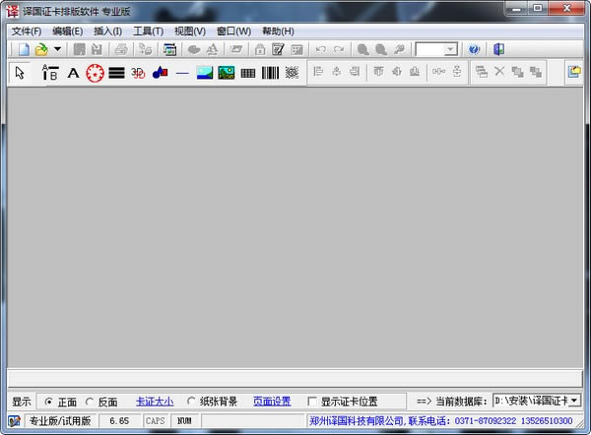Expand the open file dropdown arrow

(x=57, y=48)
